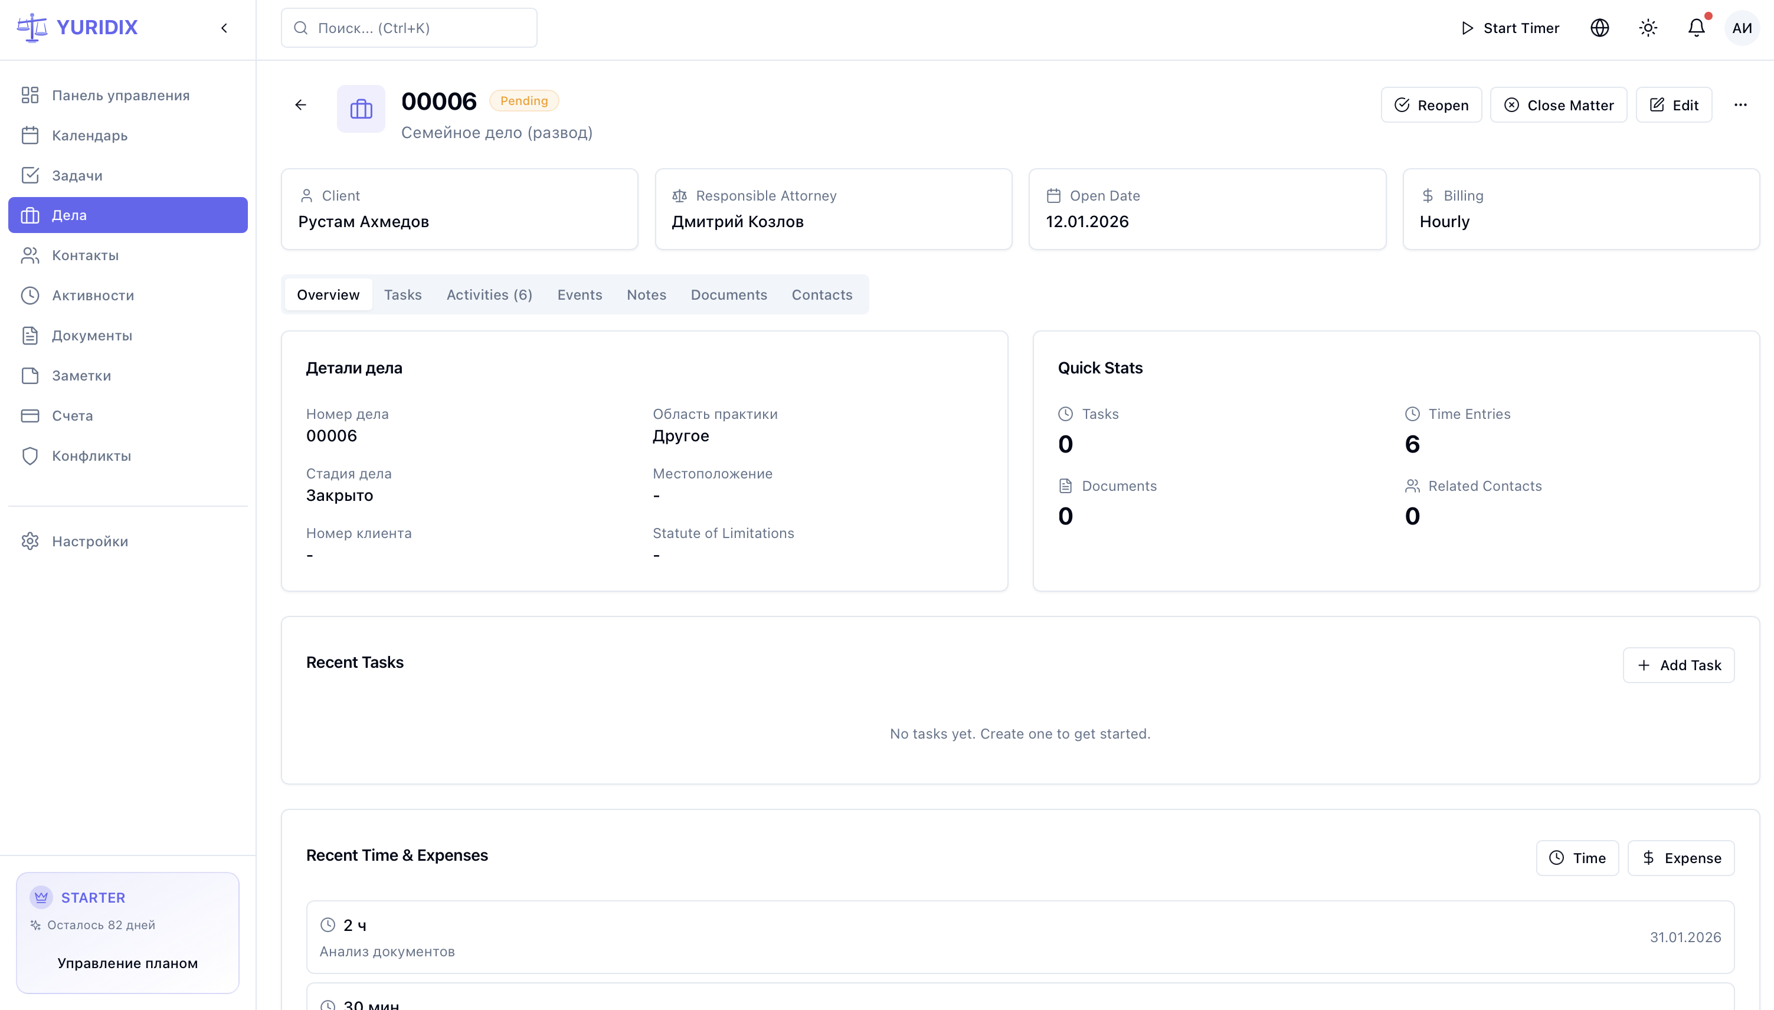Viewport: 1774px width, 1010px height.
Task: Open the Счета section
Action: pyautogui.click(x=72, y=415)
